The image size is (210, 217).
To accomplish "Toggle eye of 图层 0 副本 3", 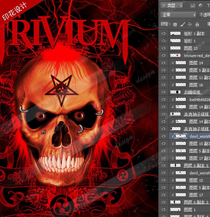I will click(x=163, y=202).
